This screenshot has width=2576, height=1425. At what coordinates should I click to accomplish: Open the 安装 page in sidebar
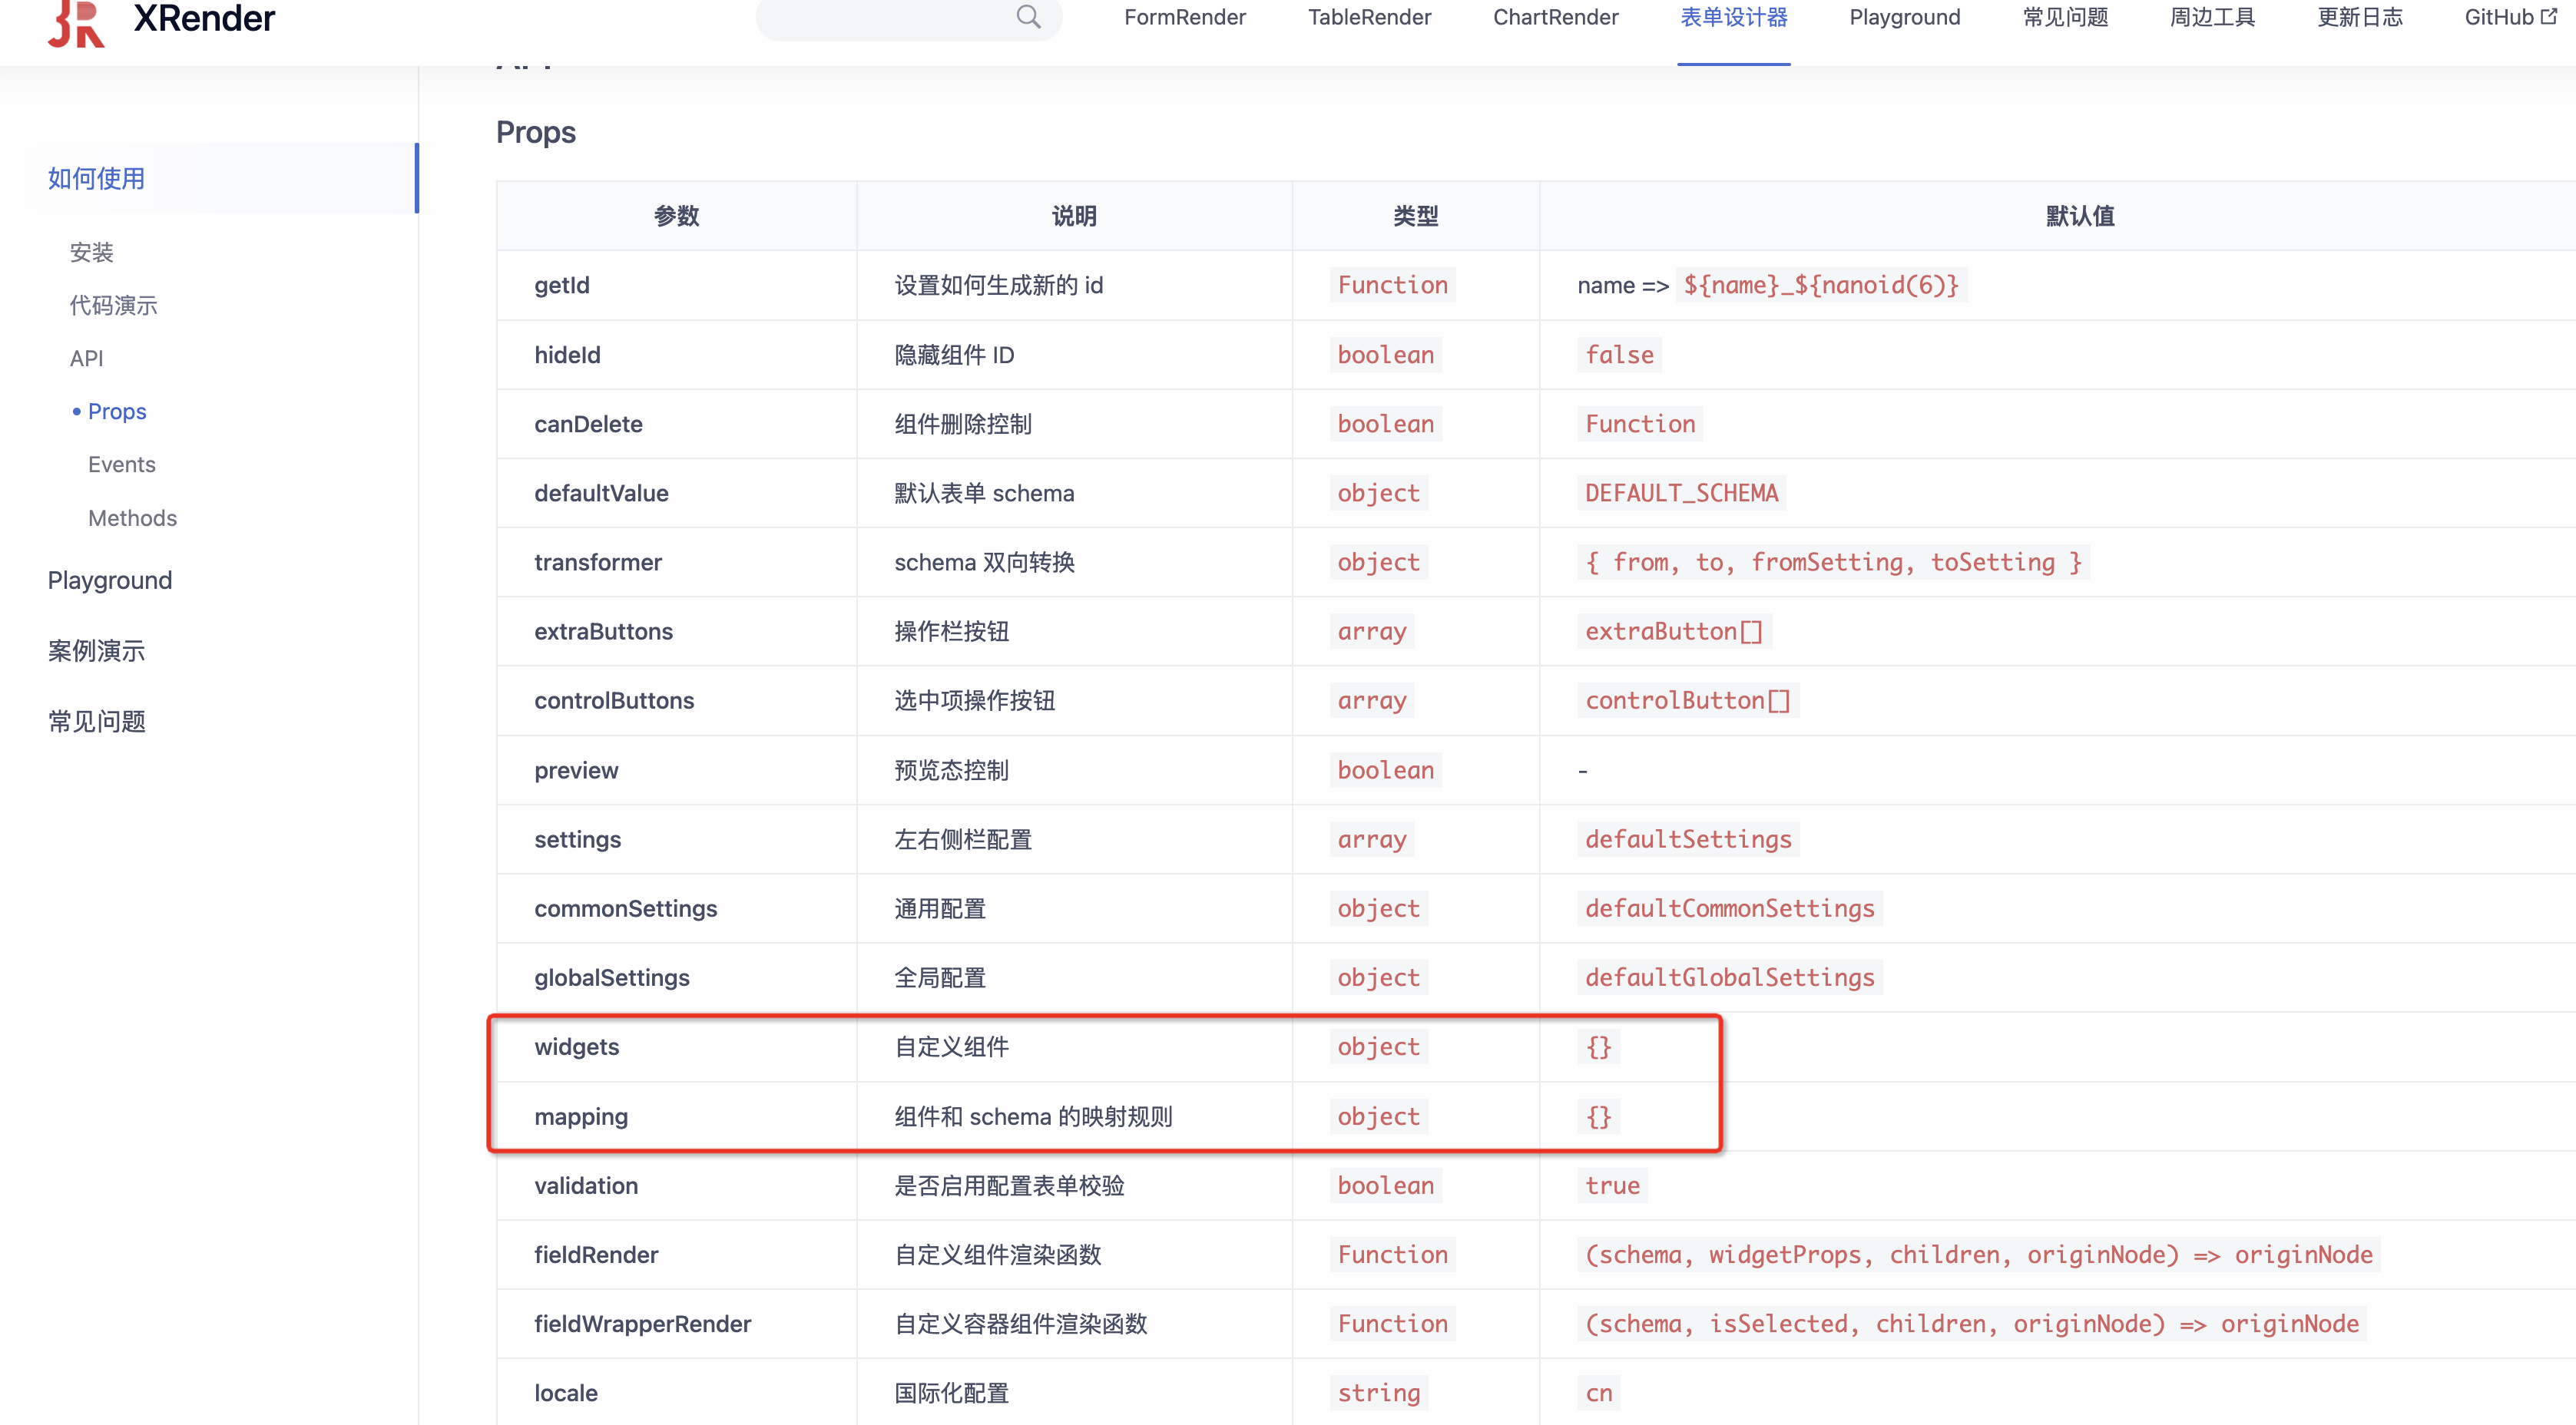point(91,252)
